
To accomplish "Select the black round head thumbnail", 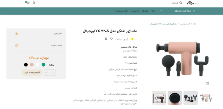I will pyautogui.click(x=175, y=98).
